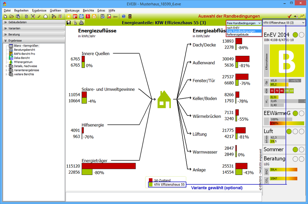308x204 pixels.
Task: Open the orange euro house icon
Action: 94,16
